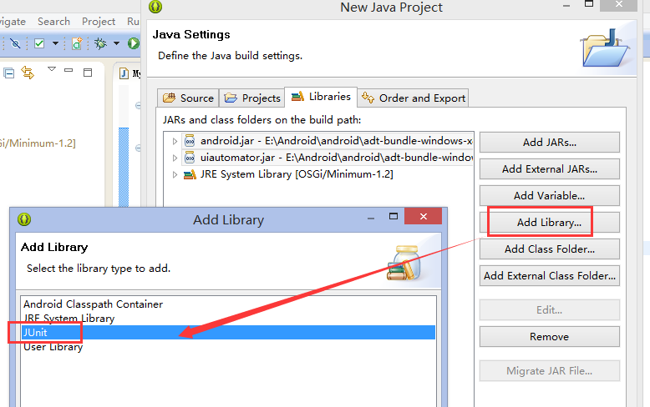The height and width of the screenshot is (407, 650).
Task: Maximize the Add Library dialog
Action: click(394, 216)
